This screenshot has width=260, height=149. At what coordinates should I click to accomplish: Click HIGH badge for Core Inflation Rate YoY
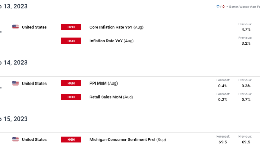71,27
